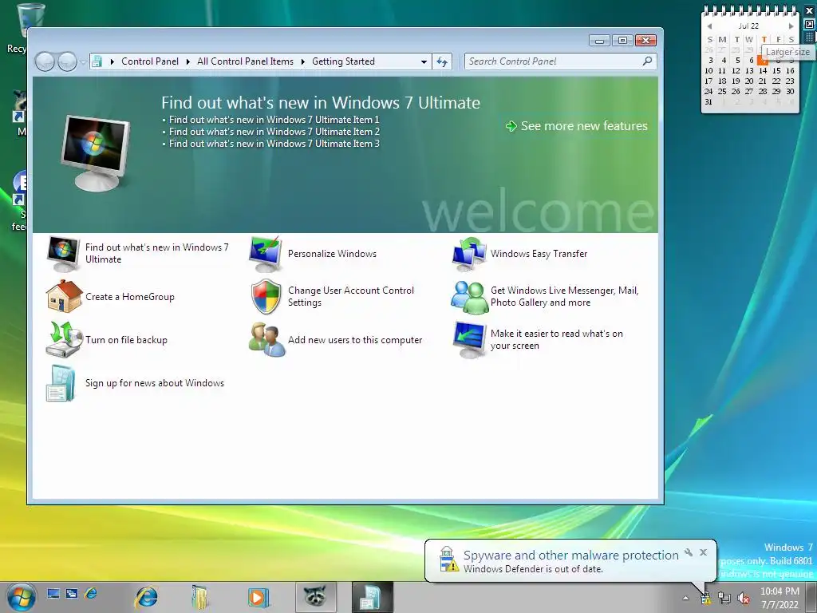This screenshot has height=613, width=817.
Task: Click Switch between windows in Quick Launch
Action: [72, 593]
